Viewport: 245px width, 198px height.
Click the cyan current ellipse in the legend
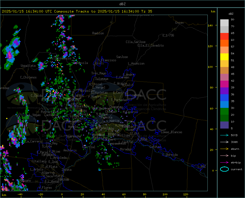pyautogui.click(x=224, y=169)
